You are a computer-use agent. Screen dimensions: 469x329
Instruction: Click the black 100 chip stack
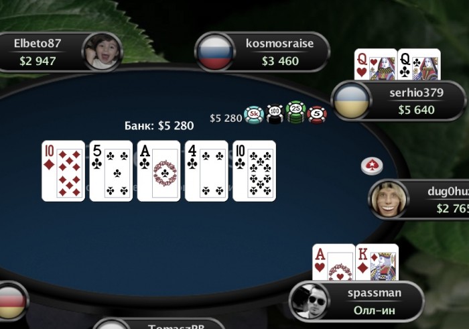point(275,114)
